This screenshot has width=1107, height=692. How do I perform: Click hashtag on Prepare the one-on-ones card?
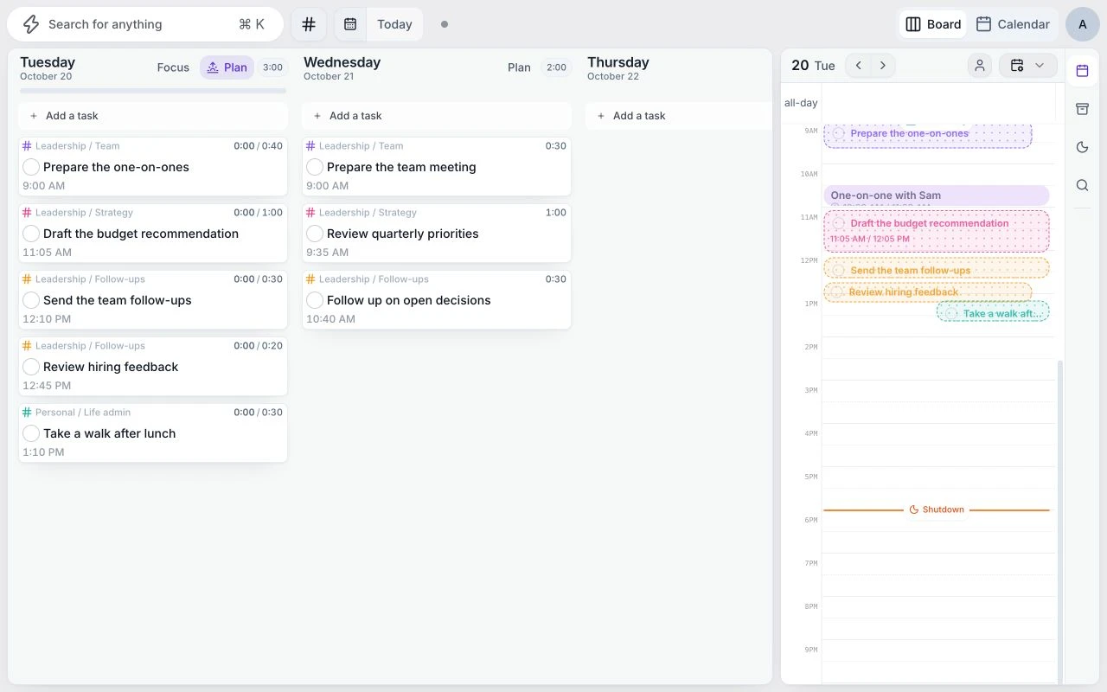pos(27,146)
